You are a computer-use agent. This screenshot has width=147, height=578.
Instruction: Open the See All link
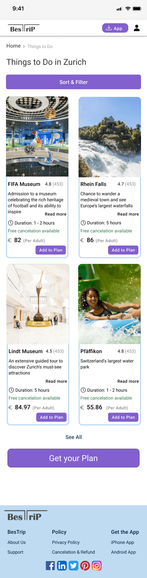[74, 437]
